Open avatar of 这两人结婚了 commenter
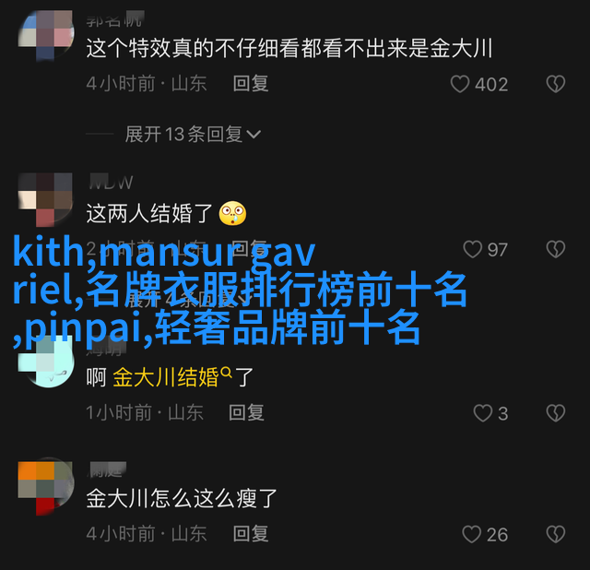This screenshot has height=570, width=590. 46,199
